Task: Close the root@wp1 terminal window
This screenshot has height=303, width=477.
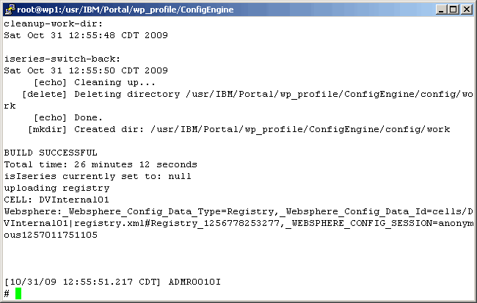Action: [466, 9]
